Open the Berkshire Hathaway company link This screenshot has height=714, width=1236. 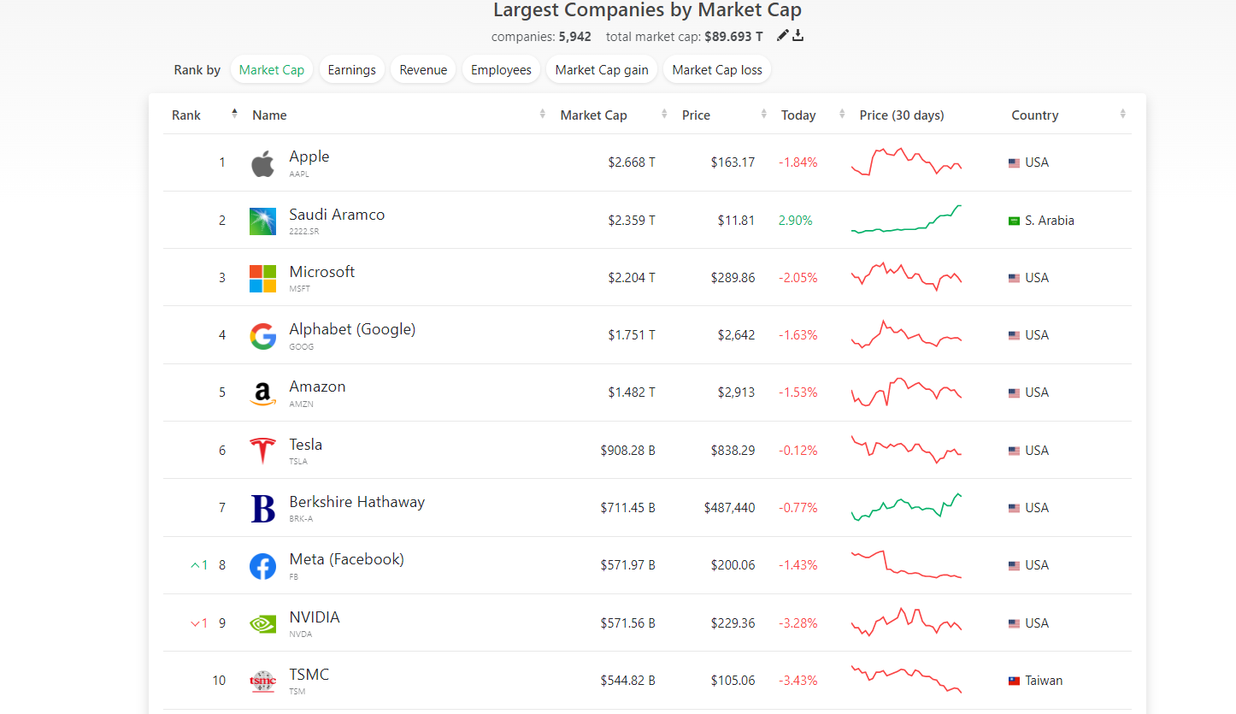tap(357, 502)
